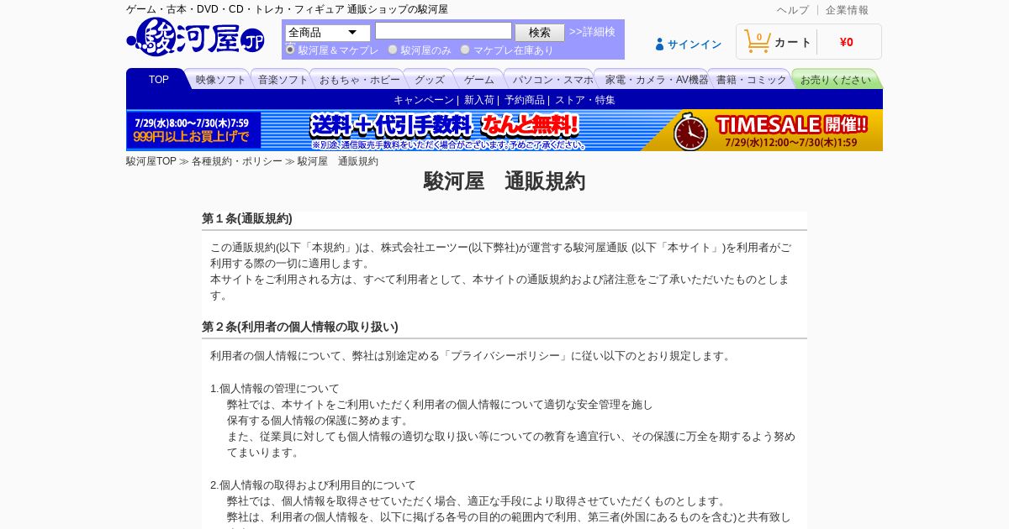Click the 駿河屋 通販規約 page heading
This screenshot has height=529, width=1009.
[504, 181]
